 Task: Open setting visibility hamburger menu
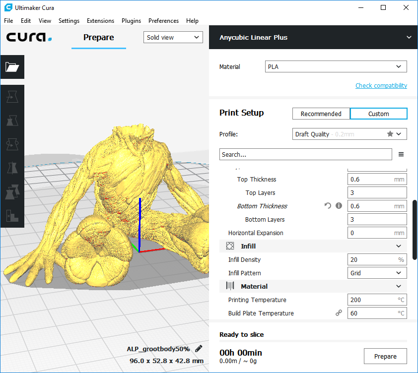click(x=401, y=154)
